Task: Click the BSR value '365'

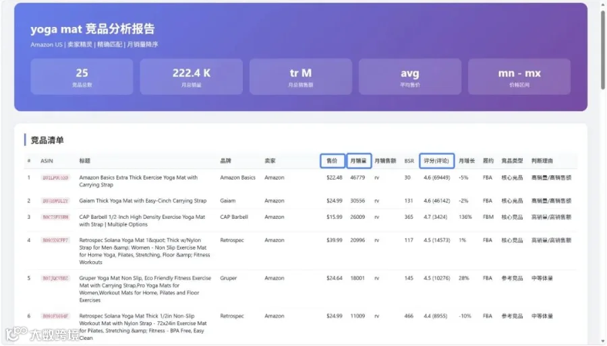Action: [409, 217]
